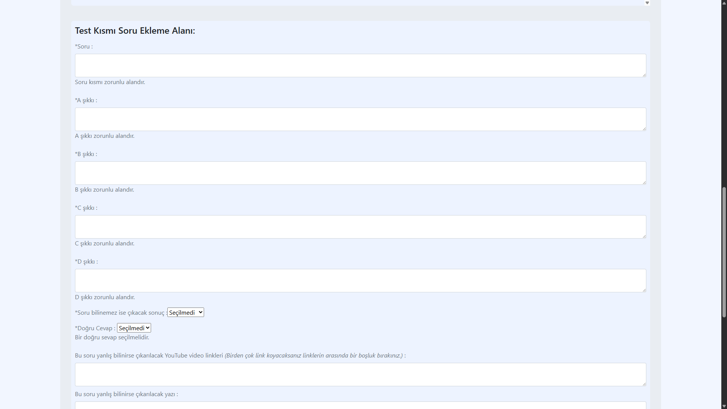727x409 pixels.
Task: Click the page vertical scrollbar thumb
Action: click(724, 252)
